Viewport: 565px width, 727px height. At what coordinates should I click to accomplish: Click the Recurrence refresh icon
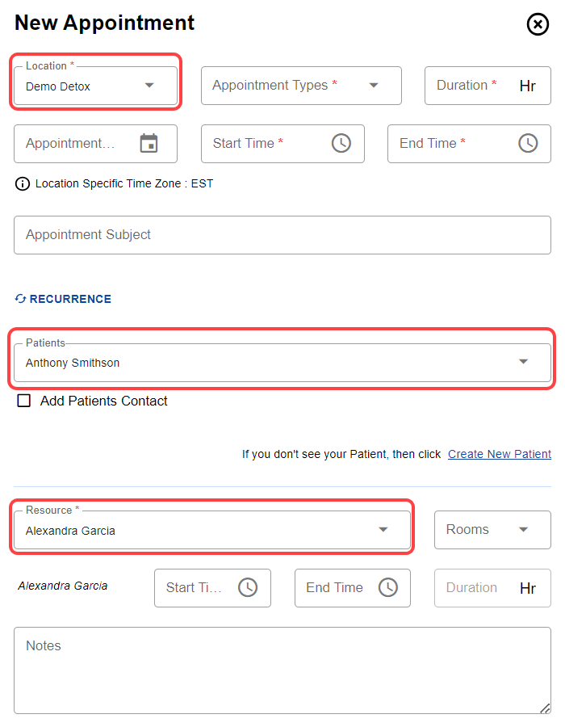click(21, 299)
